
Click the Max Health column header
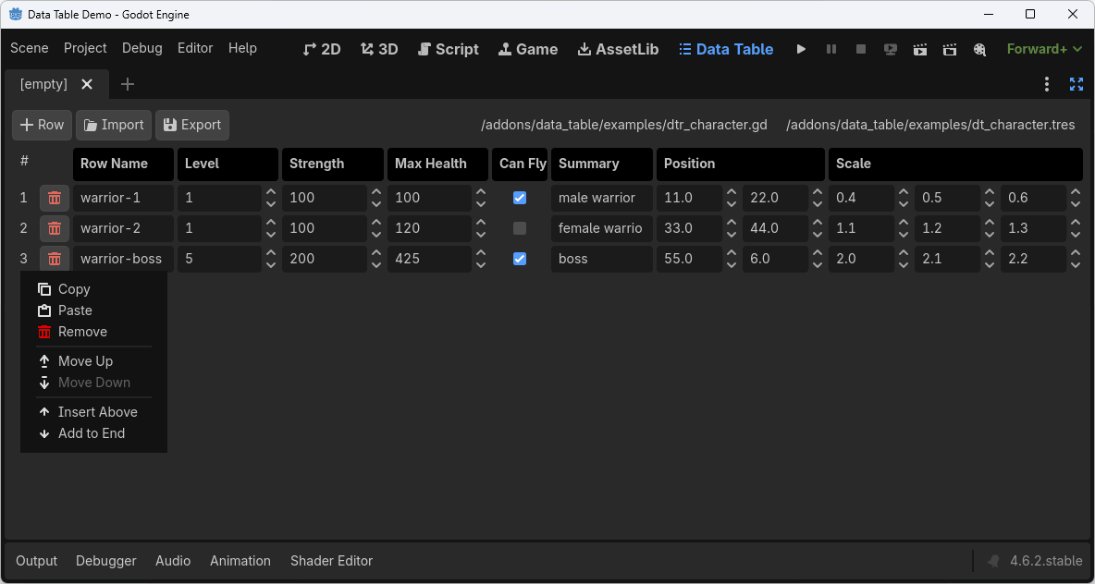[437, 164]
